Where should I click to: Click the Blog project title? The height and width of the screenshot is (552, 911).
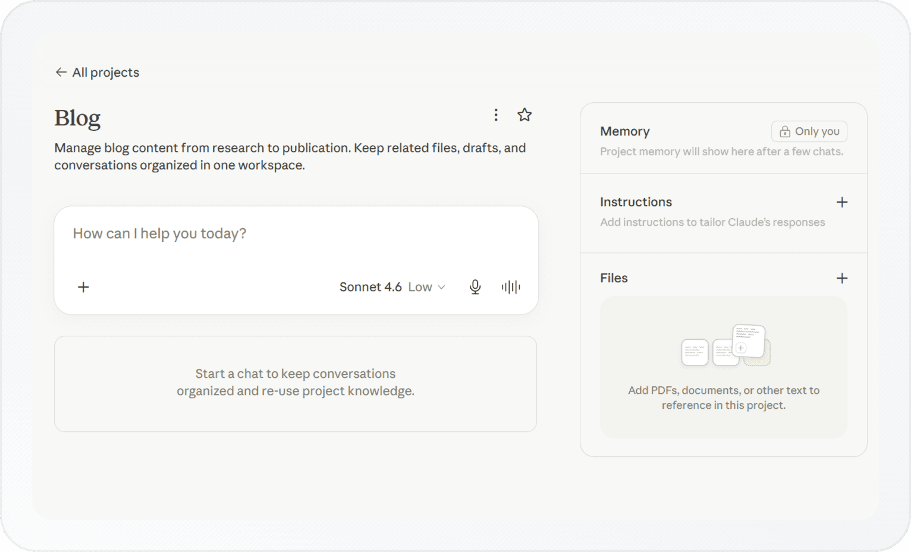tap(77, 118)
